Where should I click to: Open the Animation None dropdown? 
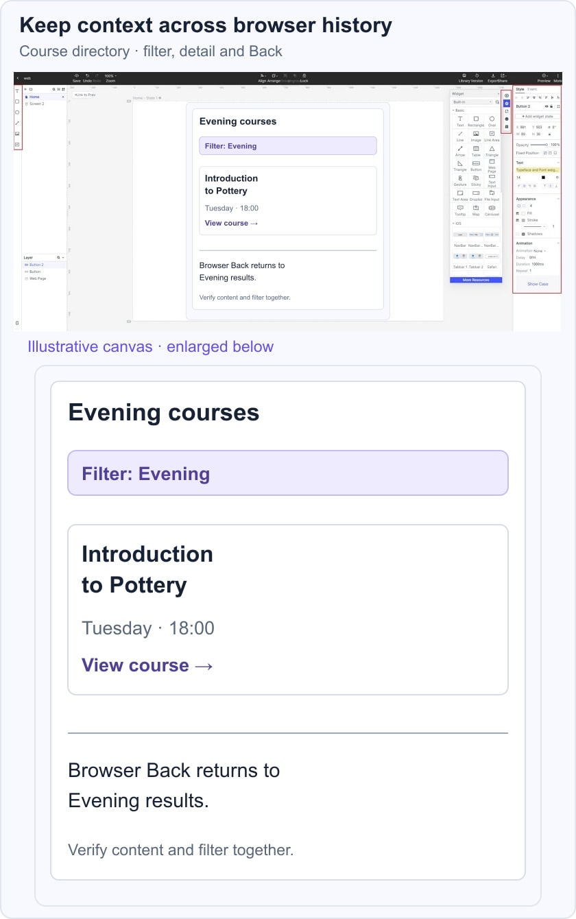tap(540, 251)
